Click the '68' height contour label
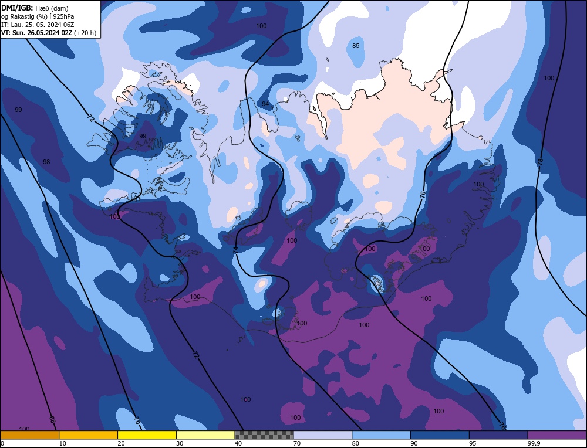 pos(52,420)
